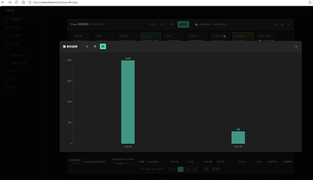Bookmark the page with the star icon

(310, 2)
